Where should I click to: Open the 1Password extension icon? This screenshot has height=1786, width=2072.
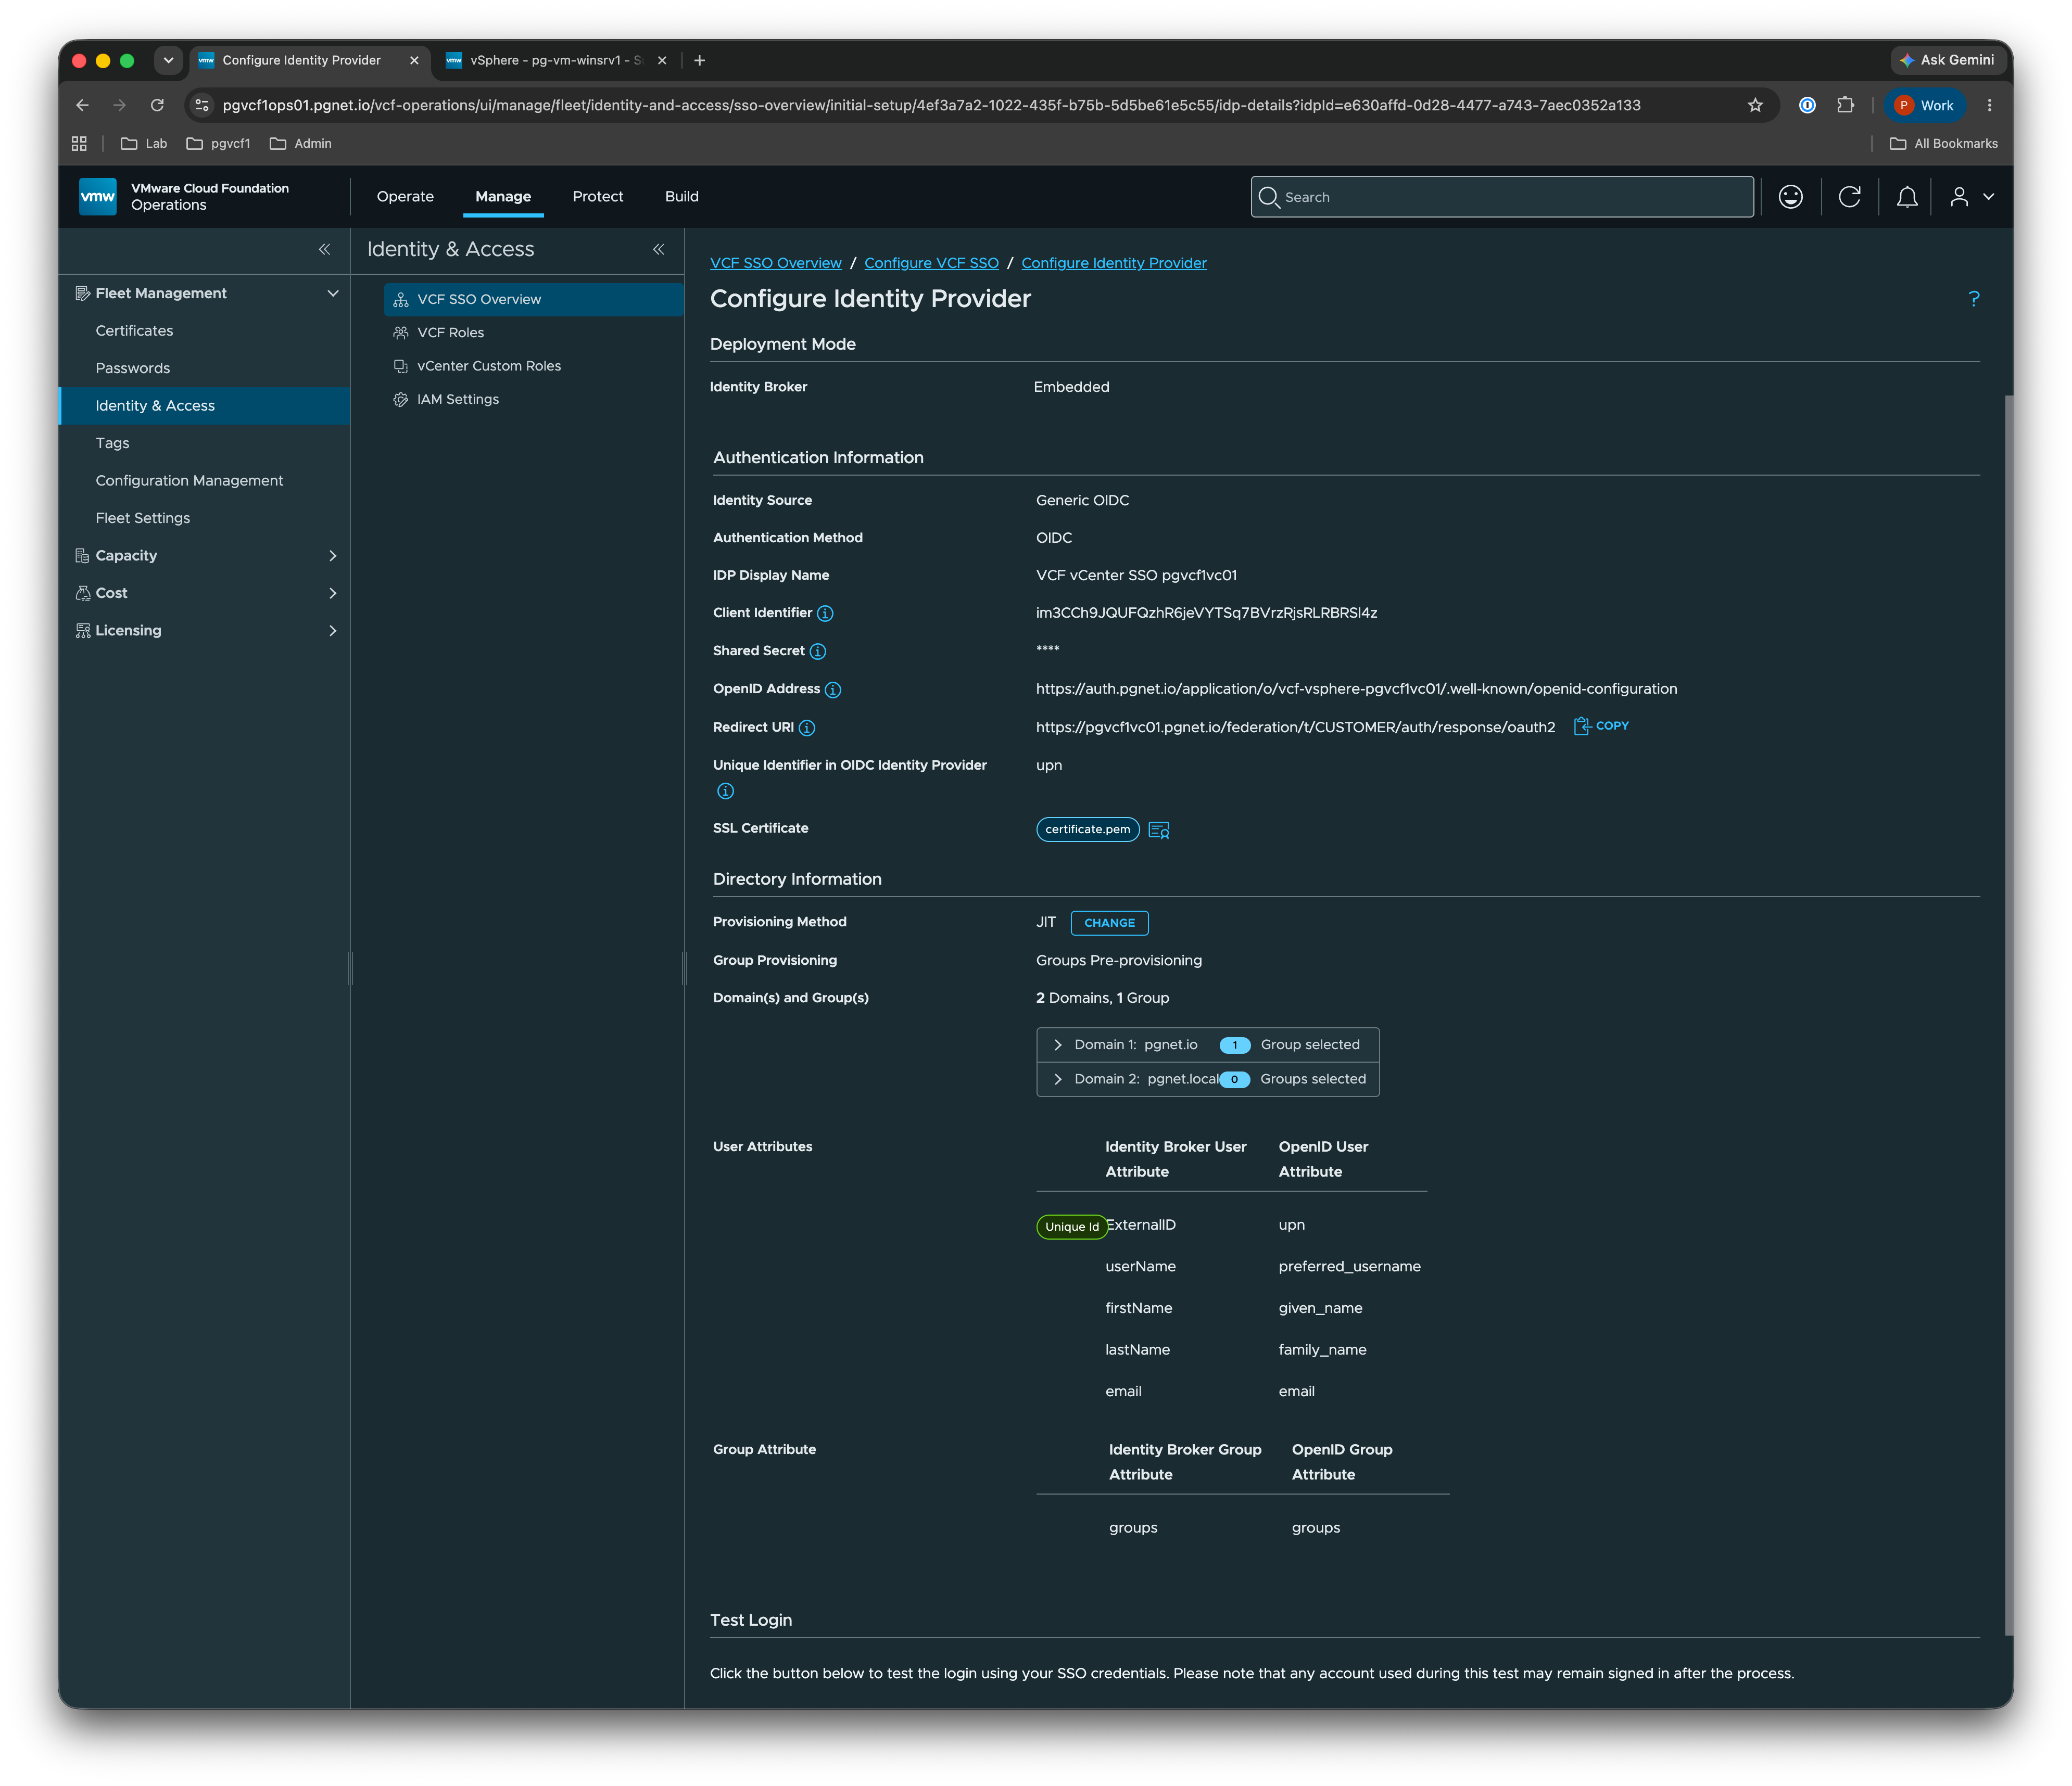[x=1807, y=105]
